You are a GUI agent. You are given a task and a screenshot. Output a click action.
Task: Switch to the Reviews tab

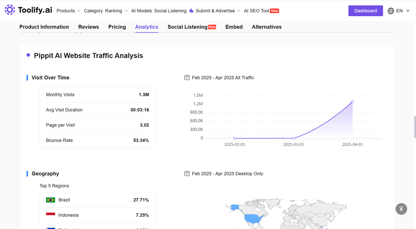(x=89, y=27)
